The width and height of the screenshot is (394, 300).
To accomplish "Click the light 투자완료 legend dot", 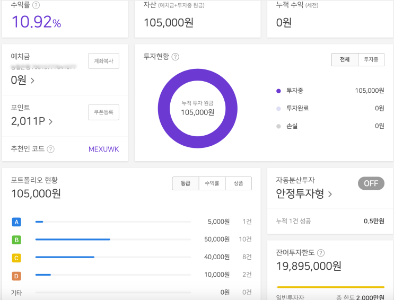I will (x=278, y=109).
